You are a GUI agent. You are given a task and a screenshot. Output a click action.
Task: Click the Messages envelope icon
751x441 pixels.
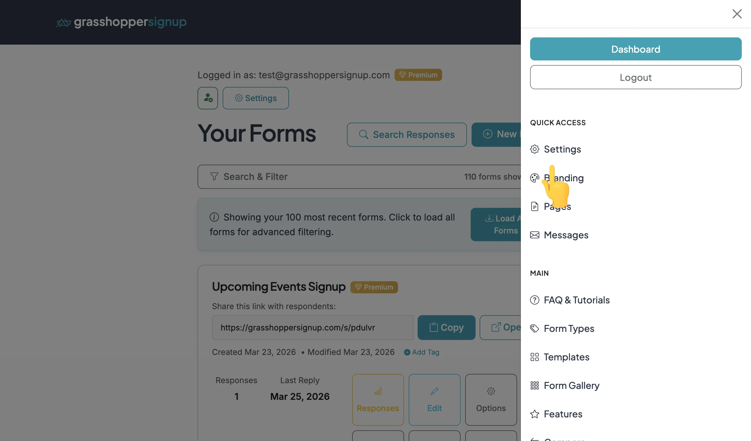click(534, 235)
